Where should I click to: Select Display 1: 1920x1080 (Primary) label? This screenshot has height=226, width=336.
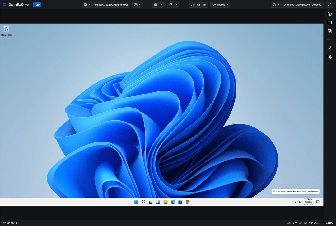(111, 4)
